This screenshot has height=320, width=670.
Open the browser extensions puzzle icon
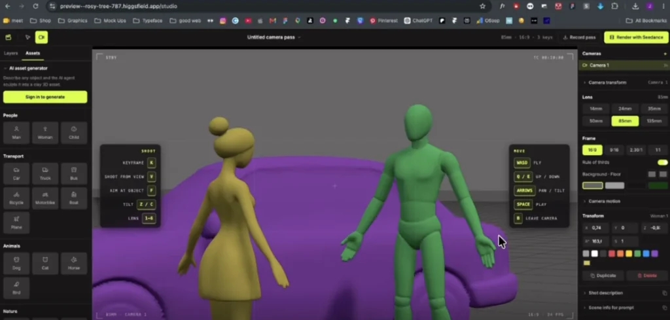click(614, 6)
